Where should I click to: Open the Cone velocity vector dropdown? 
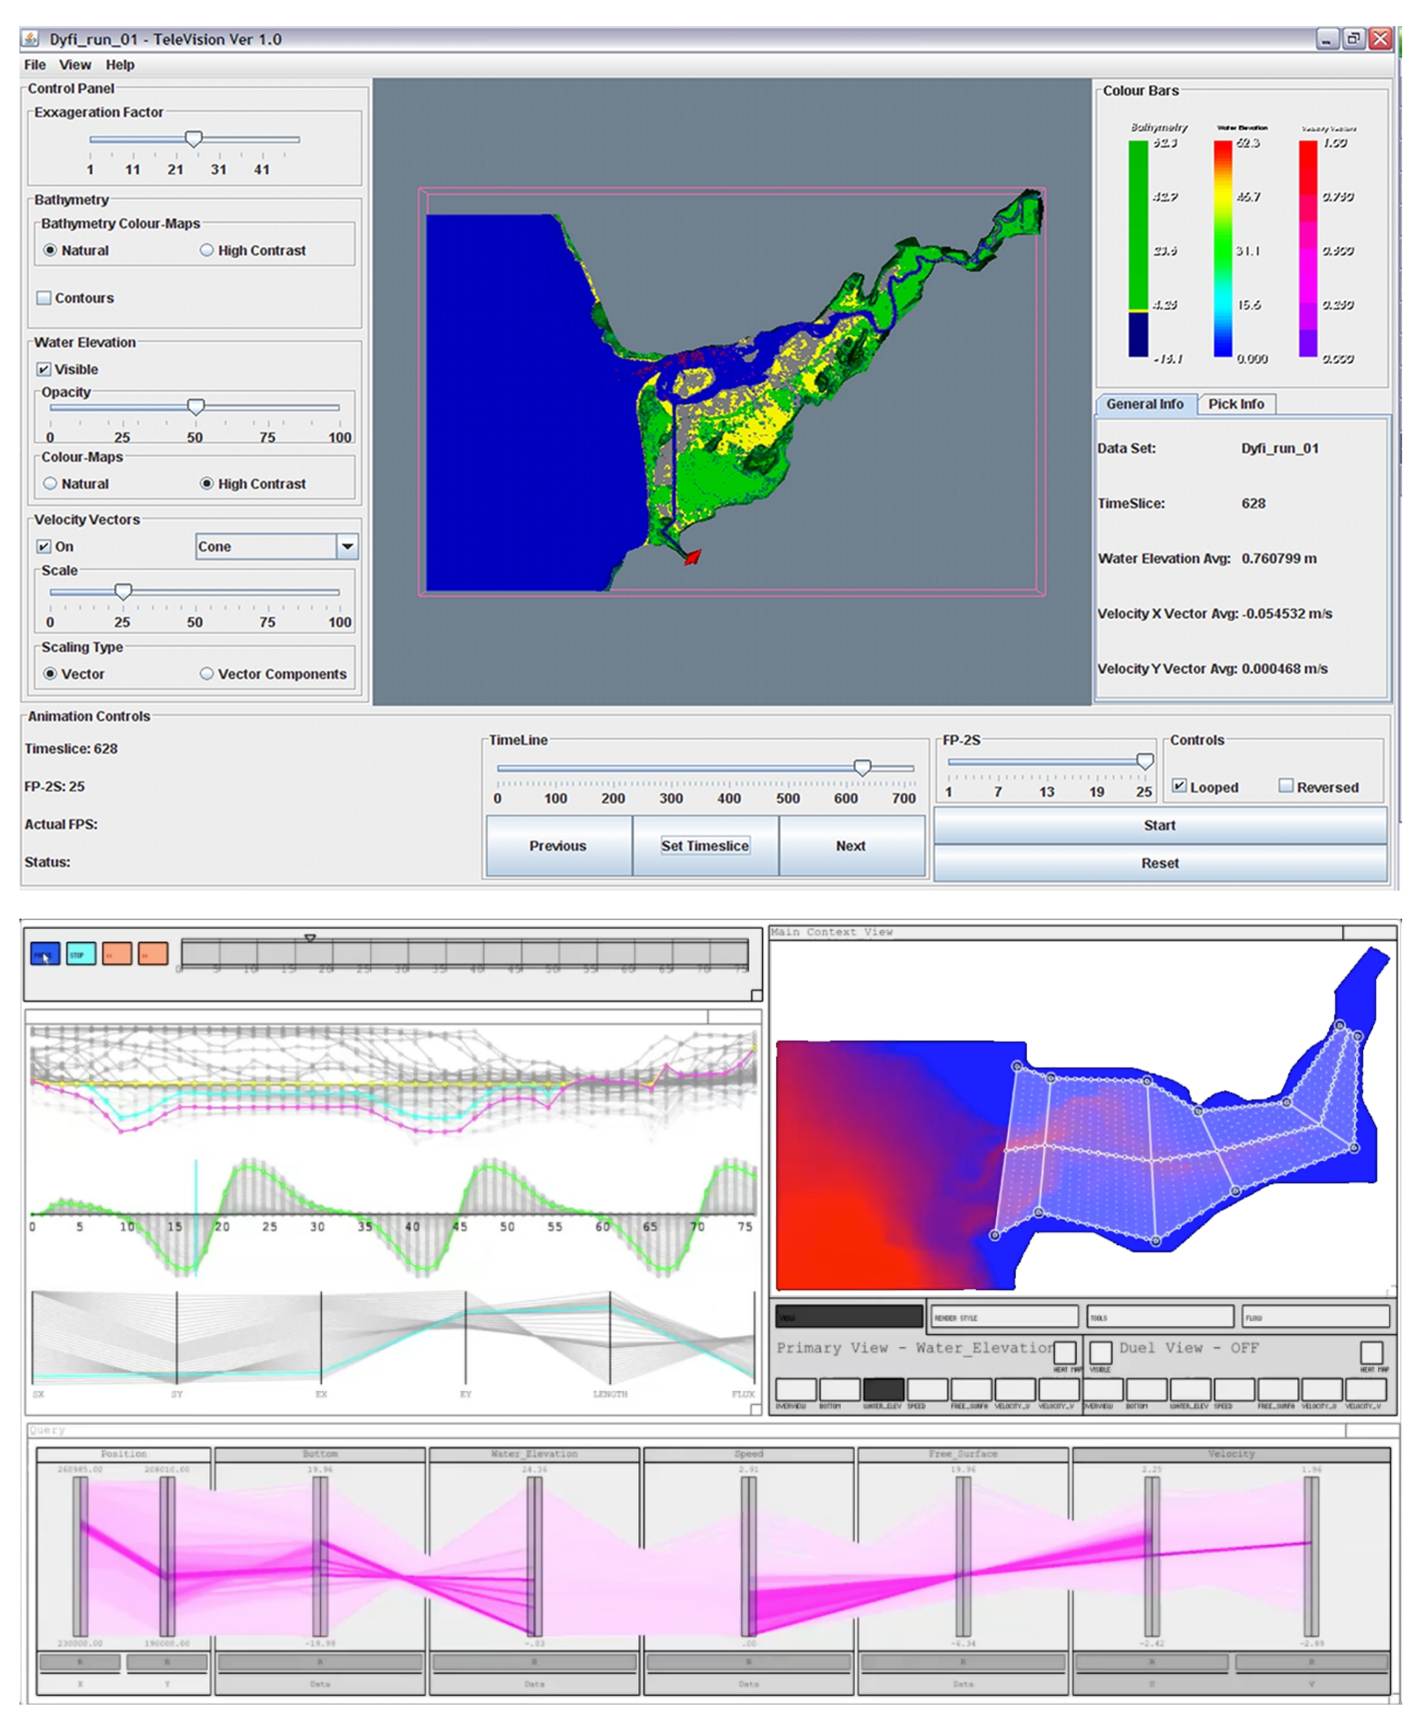coord(347,546)
